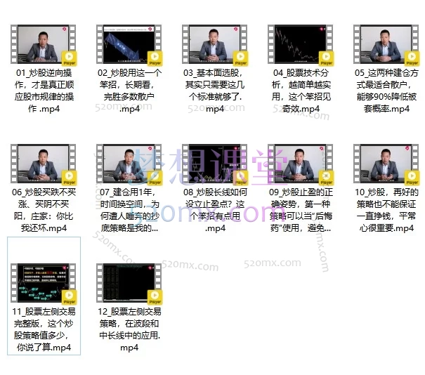
Task: Click filename '01_炒股逆向操作，才是真正顺应股市规律的操作 .mp4'
Action: [44, 91]
